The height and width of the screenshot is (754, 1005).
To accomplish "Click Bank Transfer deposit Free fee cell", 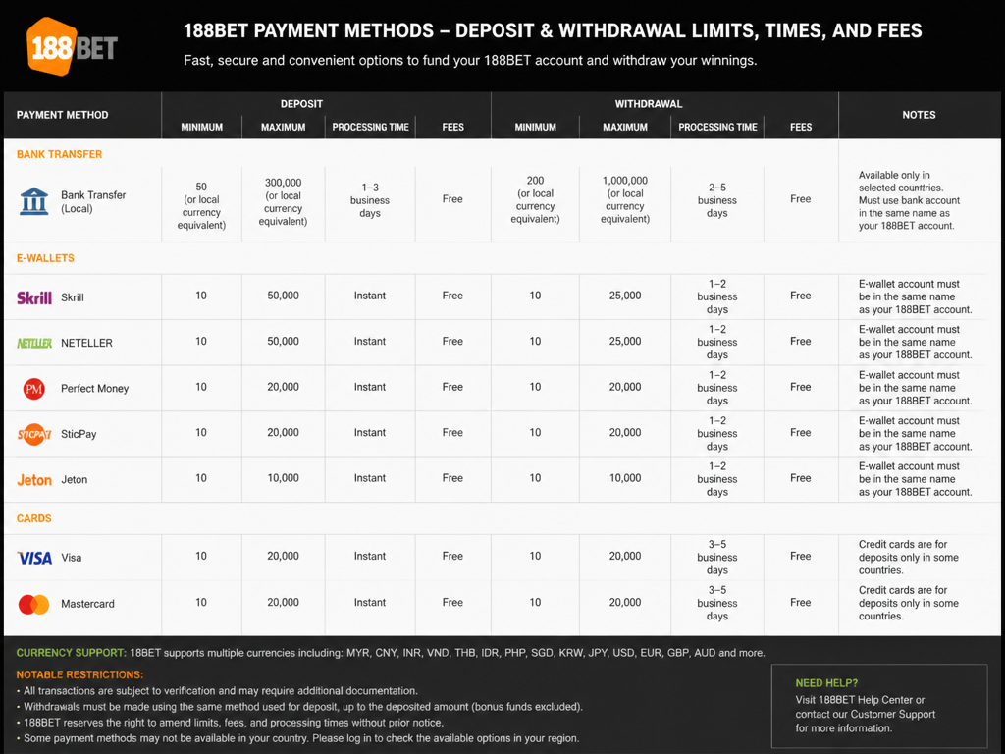I will (x=452, y=199).
